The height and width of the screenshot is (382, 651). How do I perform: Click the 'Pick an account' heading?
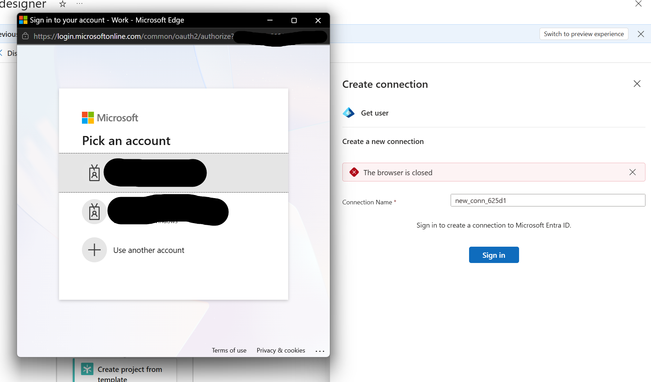click(126, 141)
